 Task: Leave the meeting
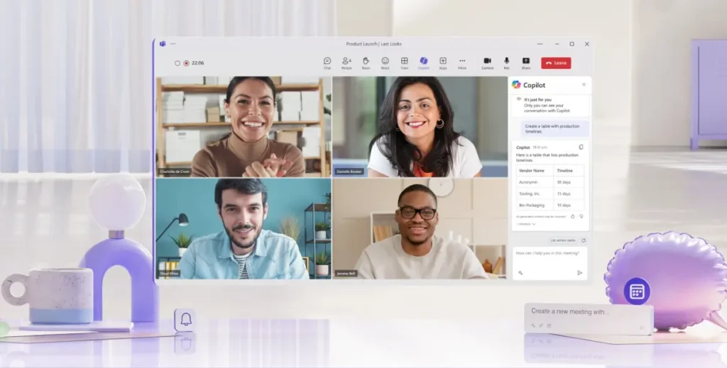[556, 63]
